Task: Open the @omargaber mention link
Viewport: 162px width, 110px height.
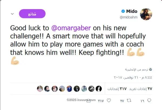Action: point(71,28)
